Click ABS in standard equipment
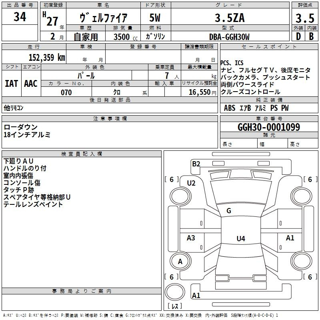Screen dimensions: 320x320 pos(230,108)
